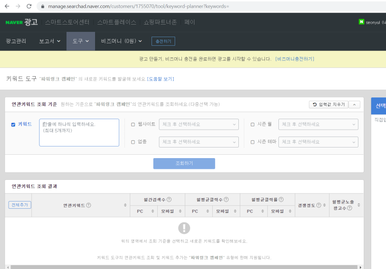
Task: Click help icon next to 월평균노출 광고수
Action: [x=349, y=208]
